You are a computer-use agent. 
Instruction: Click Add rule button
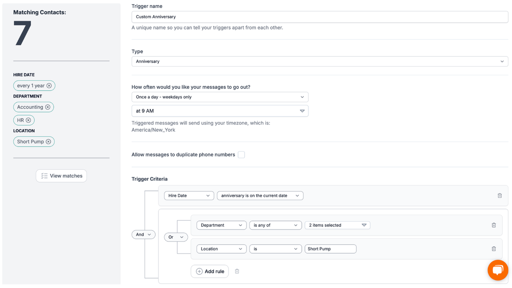(x=210, y=271)
